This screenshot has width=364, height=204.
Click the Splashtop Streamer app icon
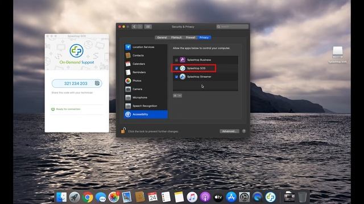point(183,77)
